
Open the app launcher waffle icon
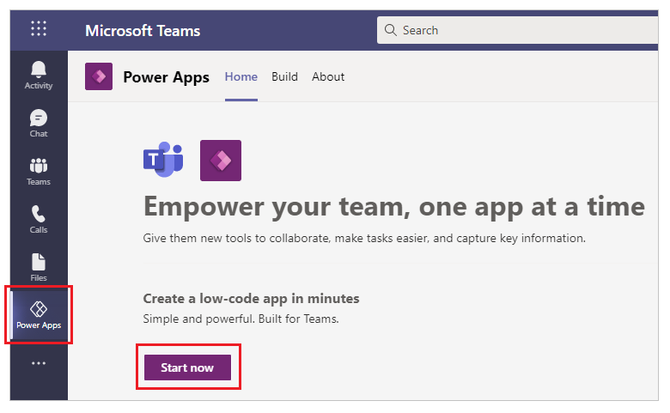tap(39, 28)
